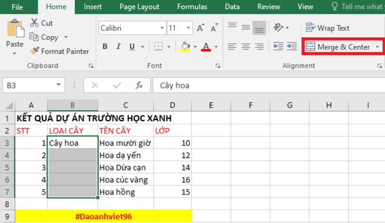This screenshot has height=223, width=385.
Task: Set Middle Align vertical alignment
Action: [x=246, y=27]
